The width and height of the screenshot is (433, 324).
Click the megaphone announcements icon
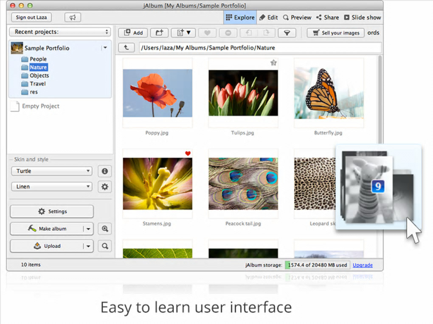[73, 17]
